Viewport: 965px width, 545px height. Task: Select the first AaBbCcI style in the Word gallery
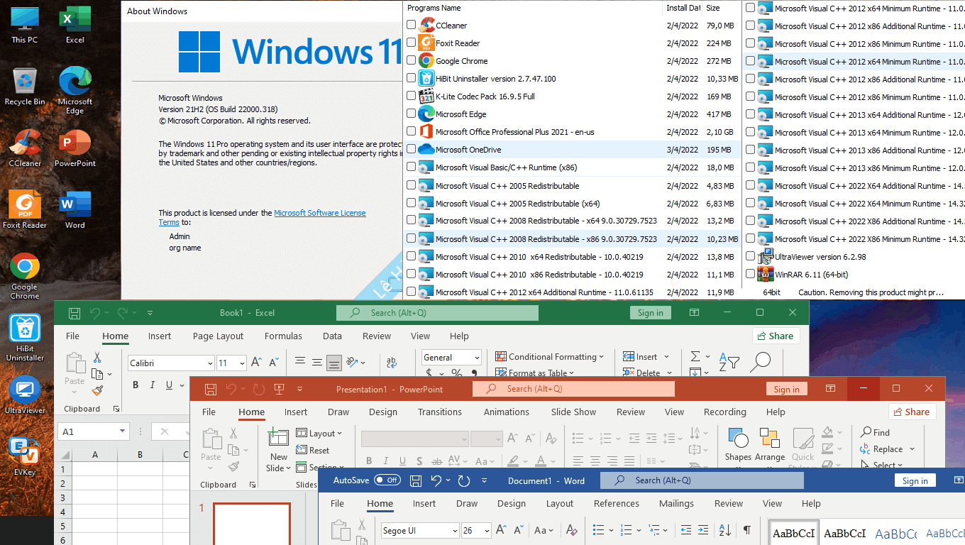[794, 533]
